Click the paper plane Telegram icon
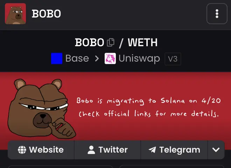The width and height of the screenshot is (231, 168). [152, 150]
